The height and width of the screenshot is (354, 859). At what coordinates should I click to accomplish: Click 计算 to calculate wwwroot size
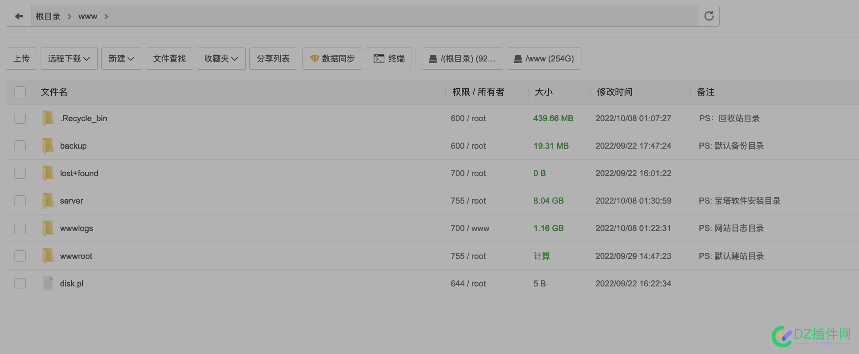tap(542, 256)
